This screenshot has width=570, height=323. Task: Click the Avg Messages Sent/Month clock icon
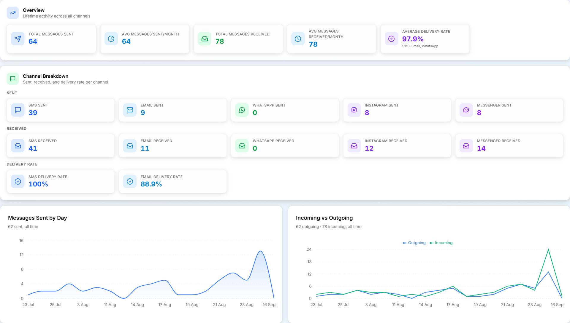tap(111, 39)
